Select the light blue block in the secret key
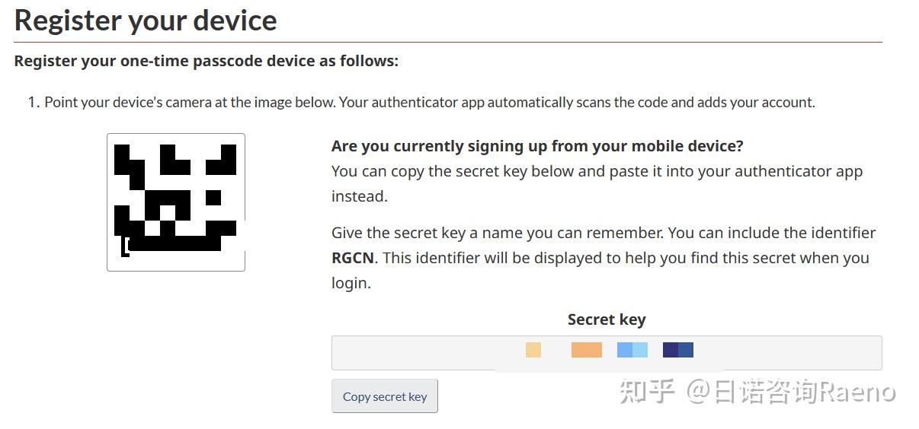919x429 pixels. click(x=632, y=350)
